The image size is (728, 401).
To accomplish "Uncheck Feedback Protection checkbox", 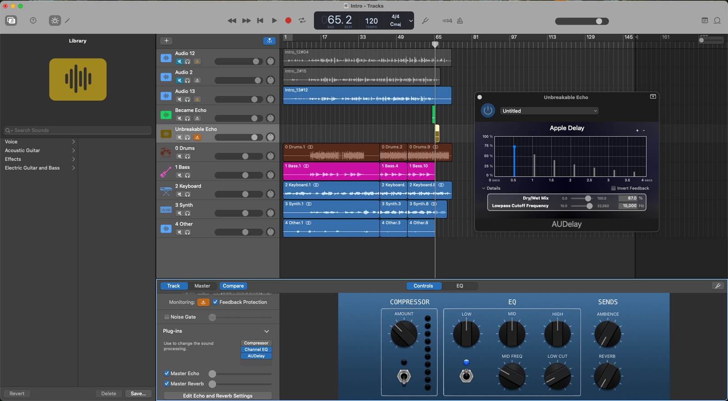I will (216, 302).
